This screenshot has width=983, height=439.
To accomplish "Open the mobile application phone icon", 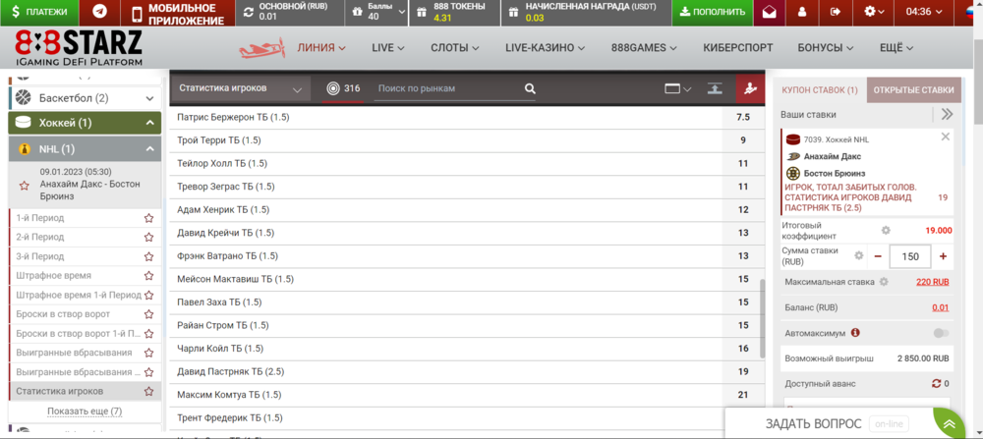I will point(137,13).
